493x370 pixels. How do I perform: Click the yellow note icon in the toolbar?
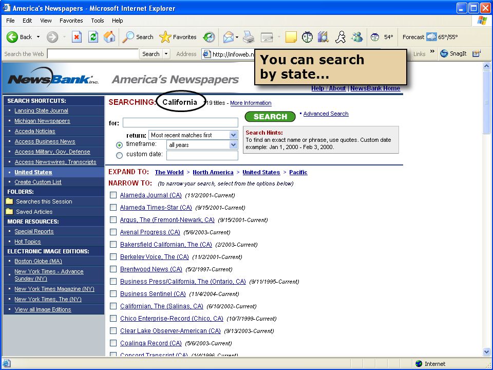pyautogui.click(x=291, y=37)
